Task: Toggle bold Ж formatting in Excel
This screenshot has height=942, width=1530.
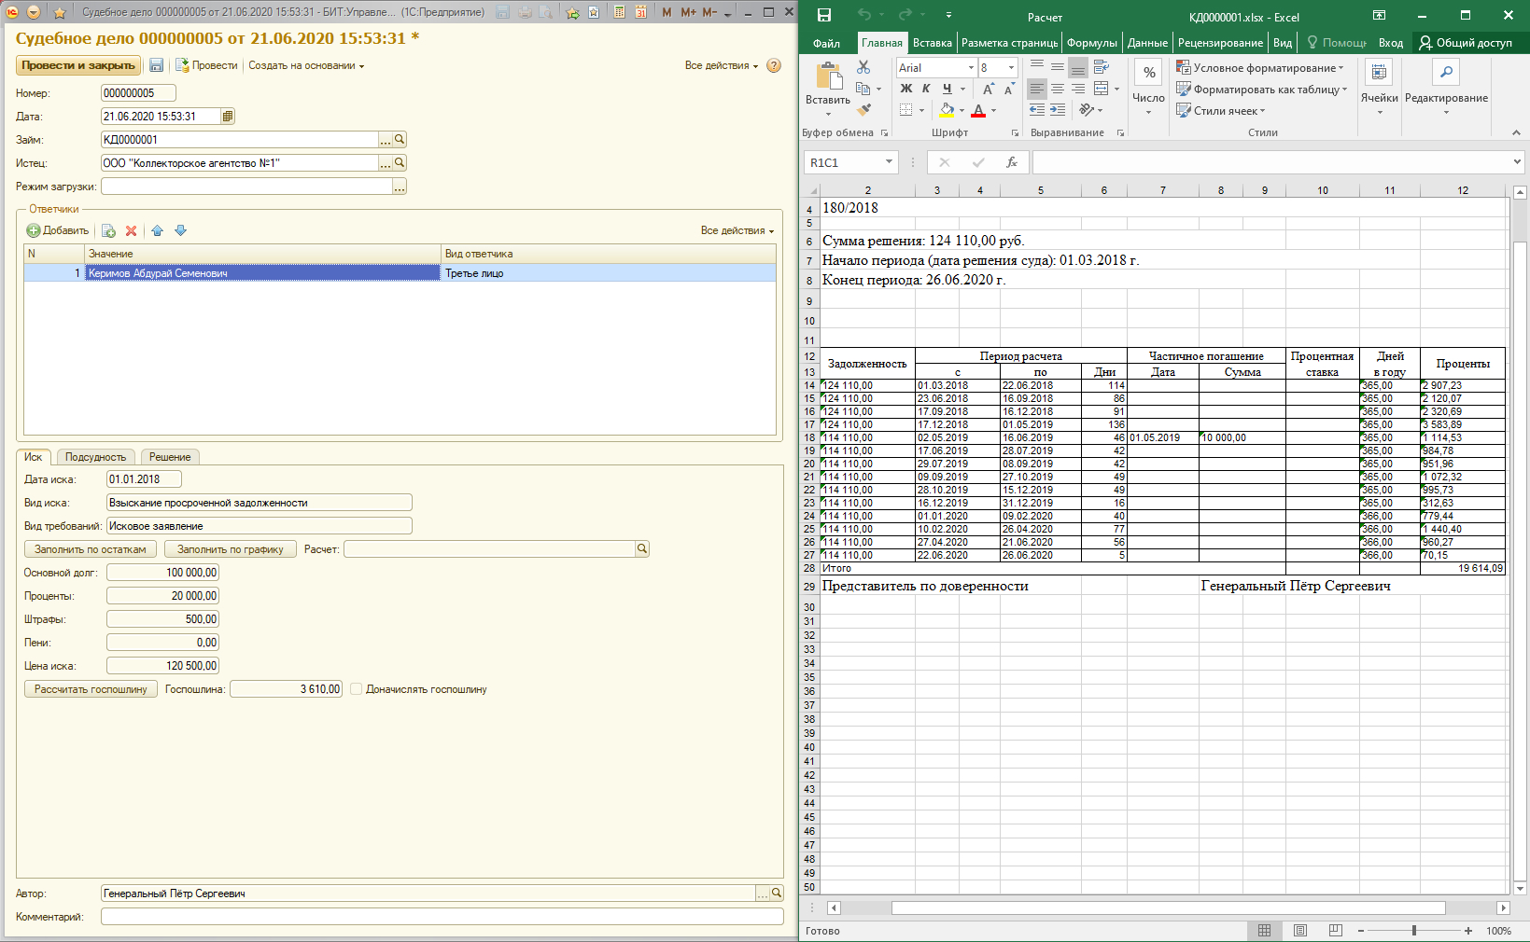Action: point(905,89)
